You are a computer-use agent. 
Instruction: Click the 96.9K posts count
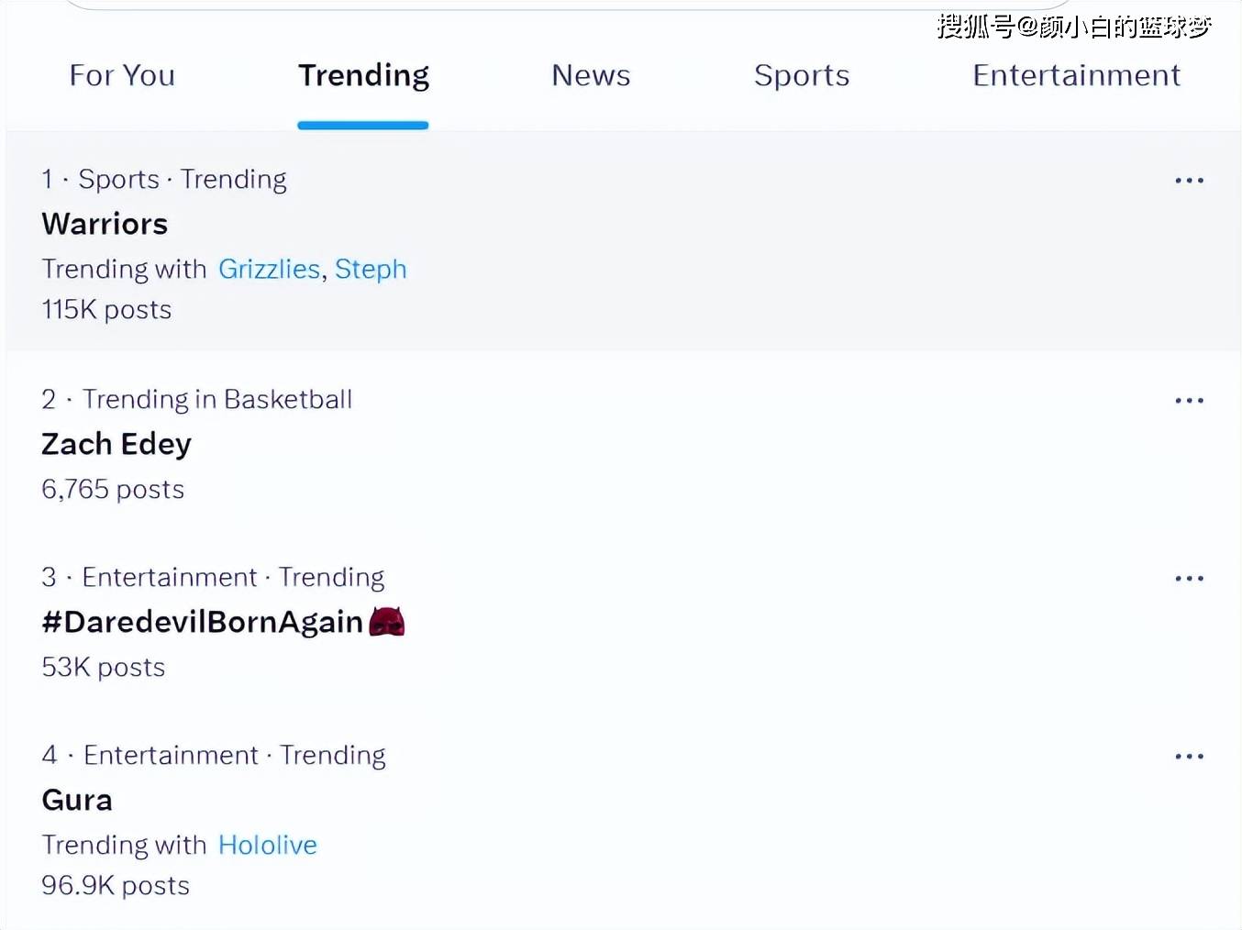point(116,885)
